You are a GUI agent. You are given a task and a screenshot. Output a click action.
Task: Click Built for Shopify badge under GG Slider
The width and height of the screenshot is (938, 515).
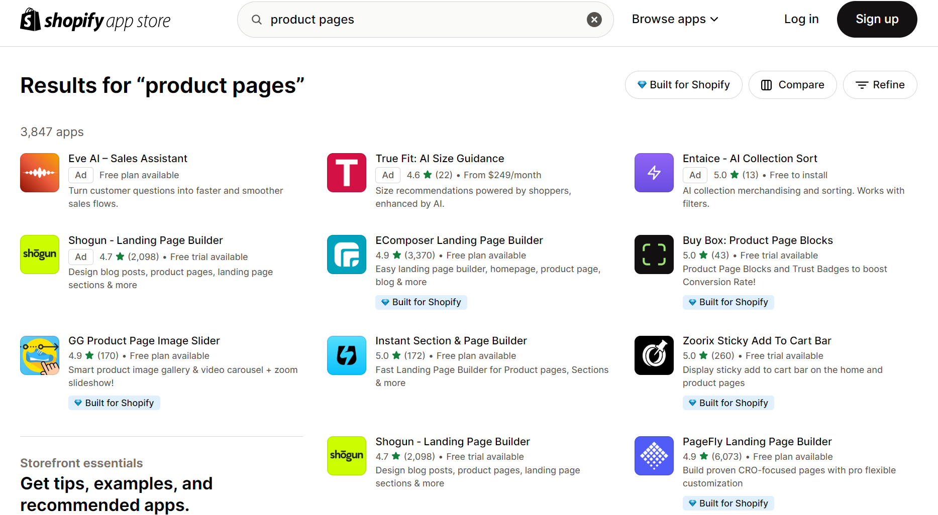click(x=114, y=403)
